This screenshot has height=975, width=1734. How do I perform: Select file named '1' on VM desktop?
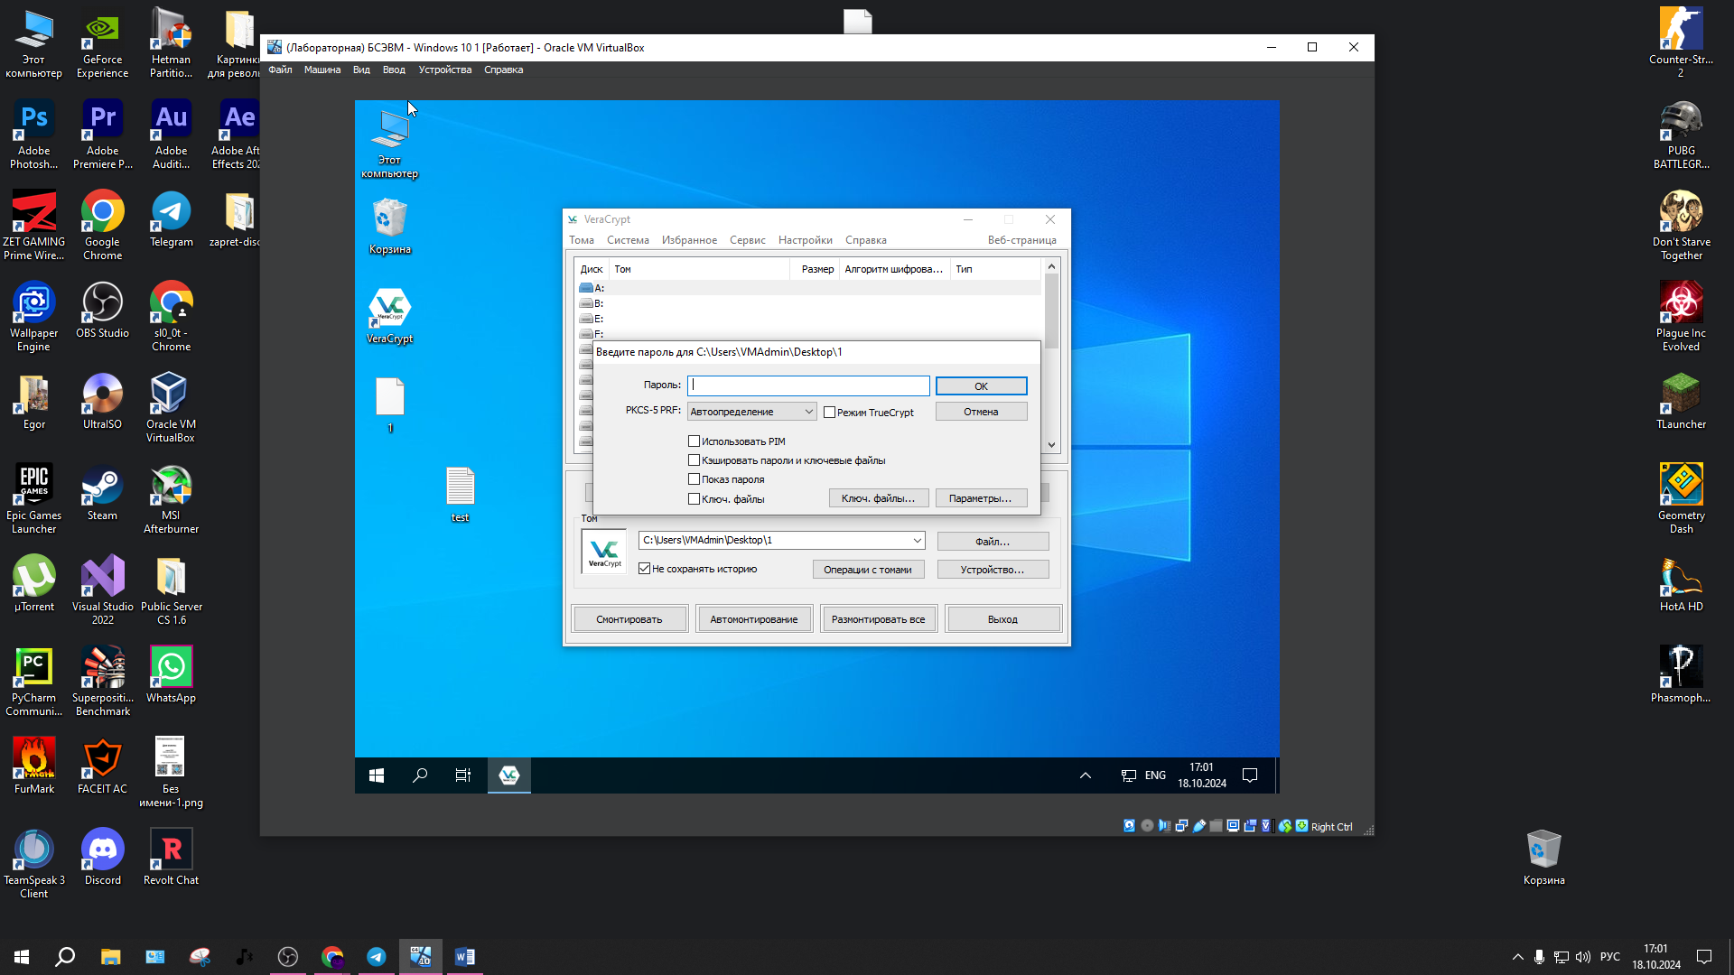(x=390, y=404)
